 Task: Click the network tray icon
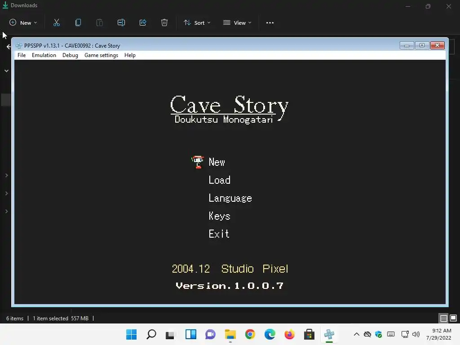(x=405, y=334)
